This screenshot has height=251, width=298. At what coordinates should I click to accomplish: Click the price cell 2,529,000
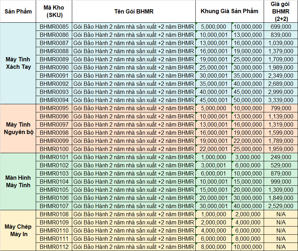tap(281, 206)
